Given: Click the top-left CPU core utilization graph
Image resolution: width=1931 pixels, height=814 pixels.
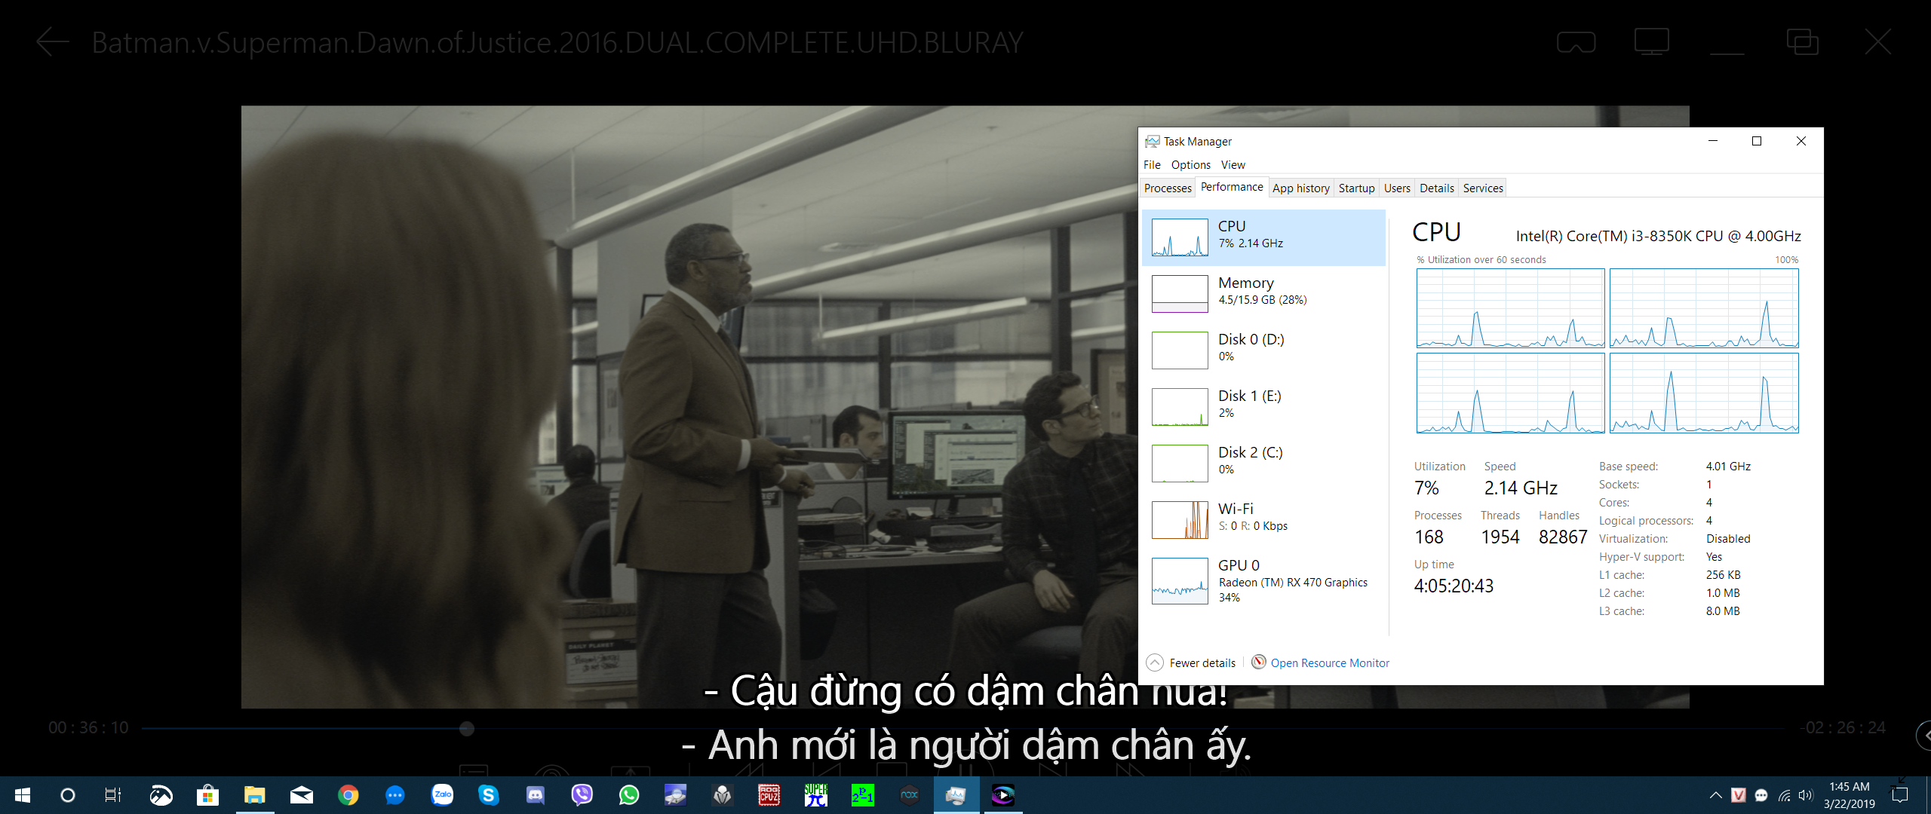Looking at the screenshot, I should [1510, 308].
